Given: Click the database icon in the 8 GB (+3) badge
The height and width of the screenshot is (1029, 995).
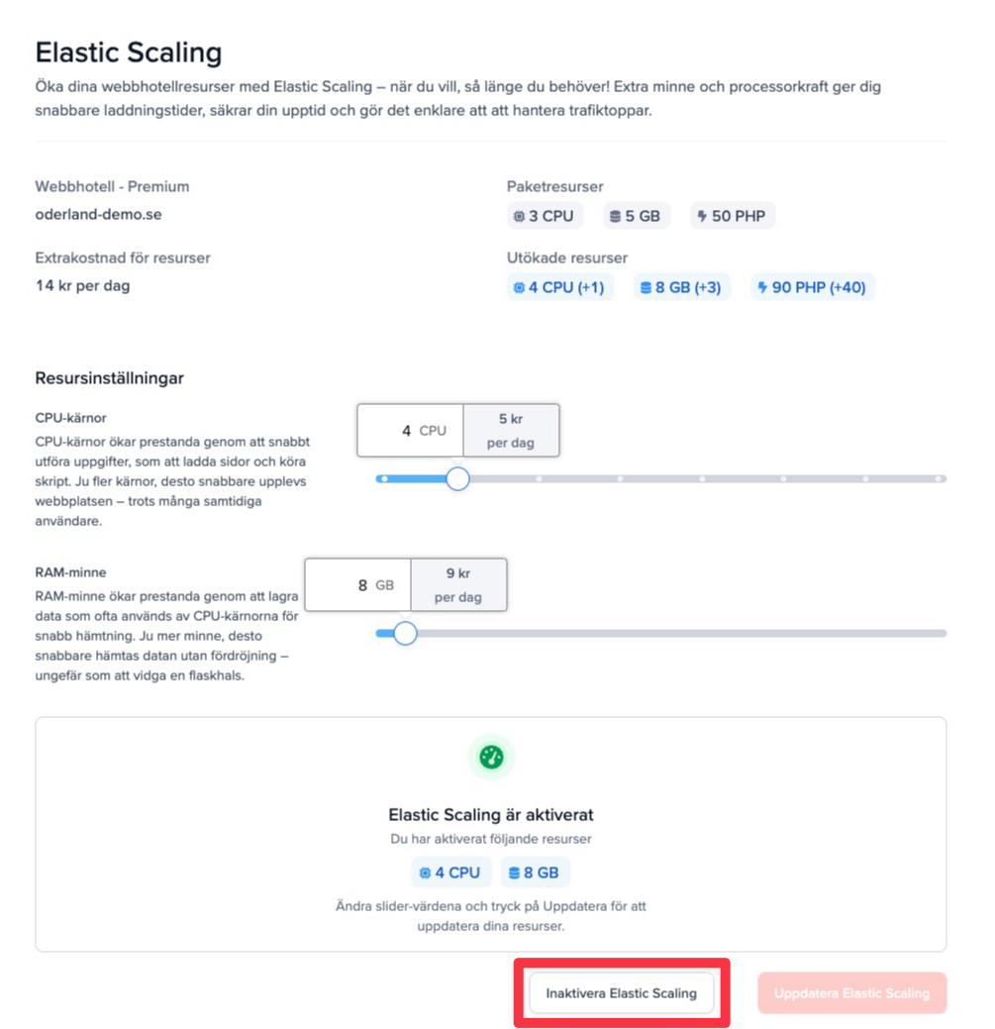Looking at the screenshot, I should [x=647, y=288].
